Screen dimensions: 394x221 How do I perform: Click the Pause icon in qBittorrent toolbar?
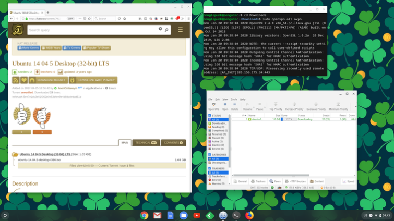click(x=260, y=104)
